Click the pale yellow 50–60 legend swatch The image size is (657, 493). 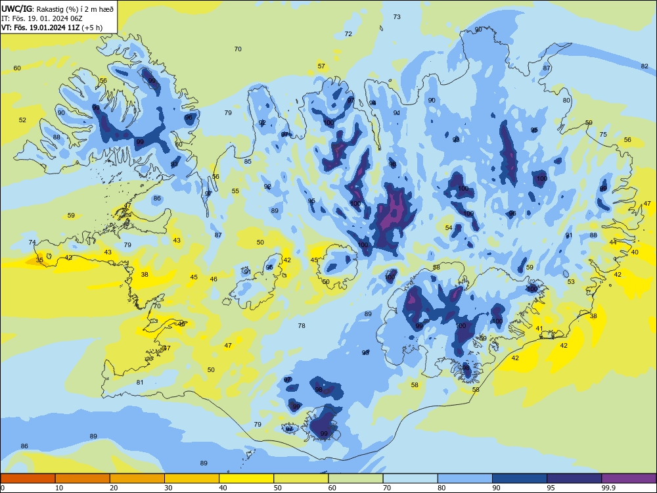tap(301, 479)
